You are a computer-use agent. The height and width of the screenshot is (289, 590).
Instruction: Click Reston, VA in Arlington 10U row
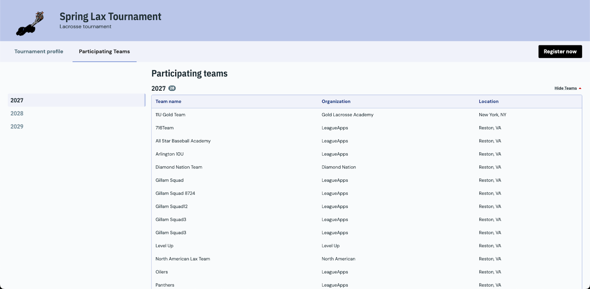tap(490, 154)
